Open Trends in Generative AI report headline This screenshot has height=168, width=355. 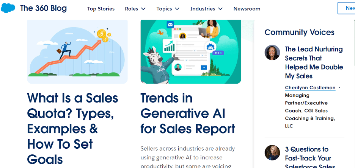188,113
